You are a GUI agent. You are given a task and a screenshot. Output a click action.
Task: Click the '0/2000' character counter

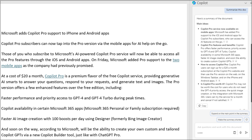[x=200, y=133]
